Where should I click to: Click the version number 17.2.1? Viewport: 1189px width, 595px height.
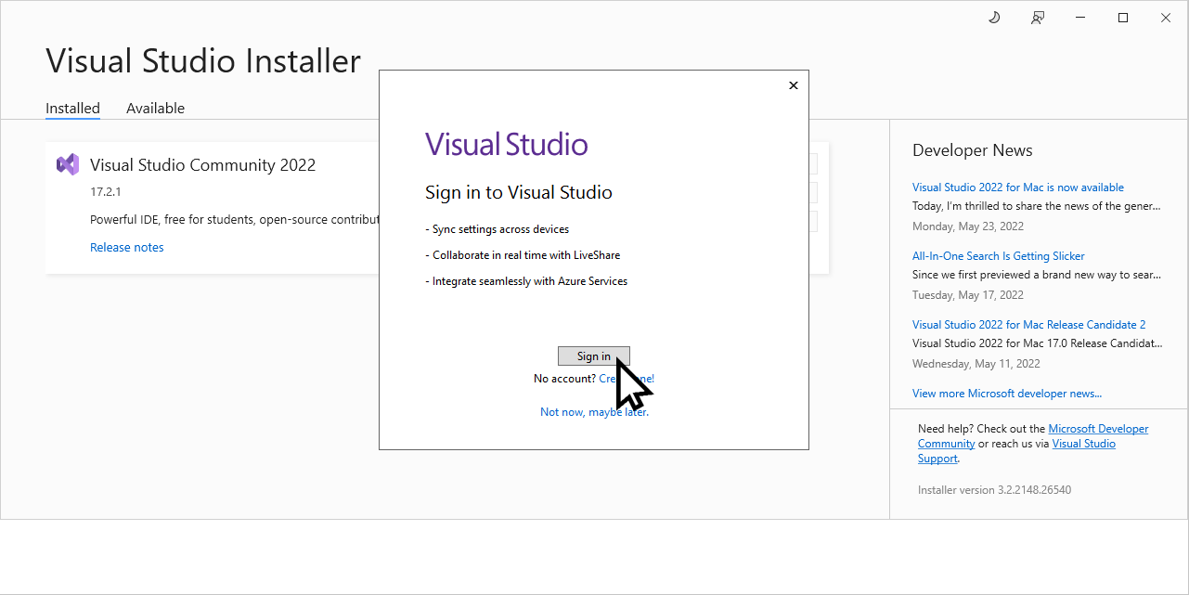click(106, 192)
